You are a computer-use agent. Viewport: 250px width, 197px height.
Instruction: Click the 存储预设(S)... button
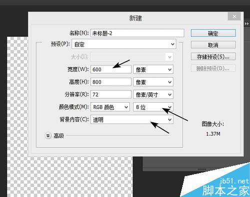[x=213, y=56]
